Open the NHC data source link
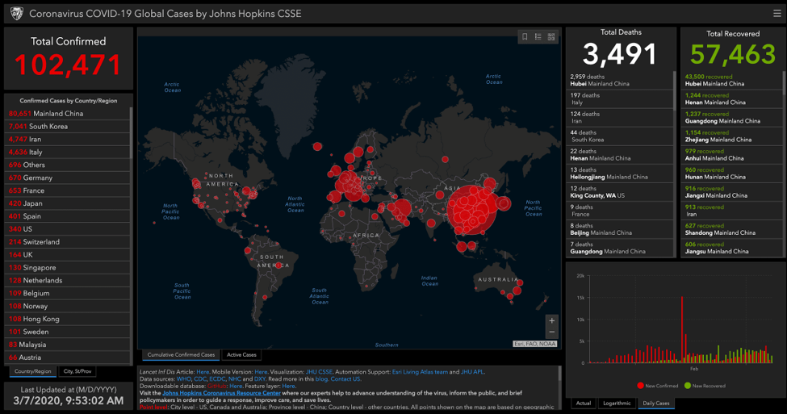Viewport: 787px width, 414px height. pos(234,378)
